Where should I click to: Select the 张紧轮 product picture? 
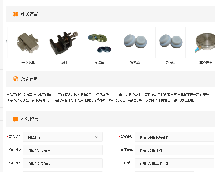tap(135, 43)
